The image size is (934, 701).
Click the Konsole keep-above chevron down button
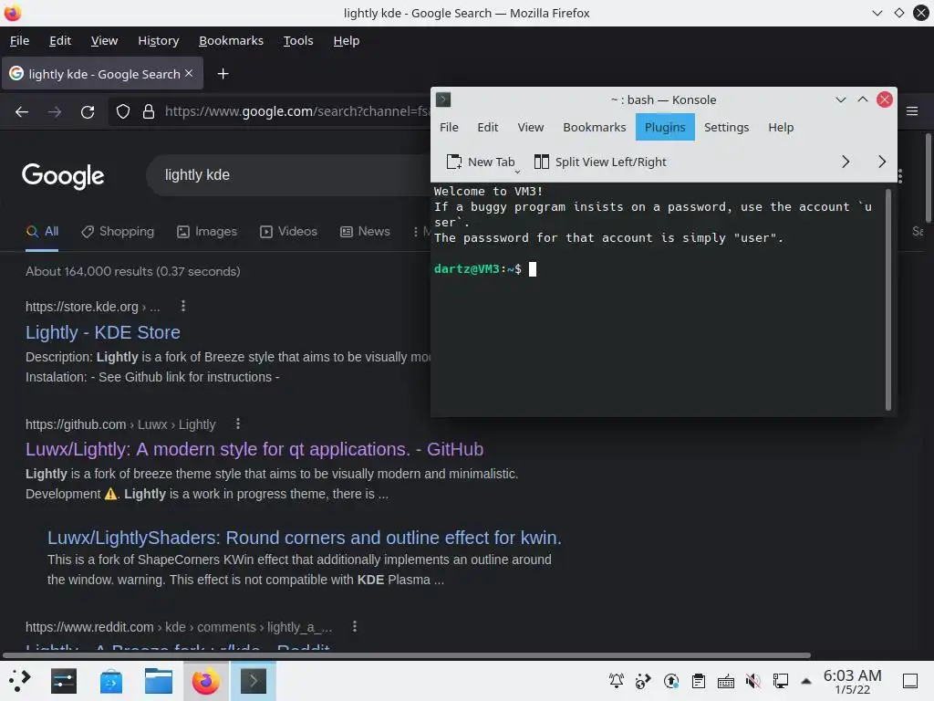(840, 99)
